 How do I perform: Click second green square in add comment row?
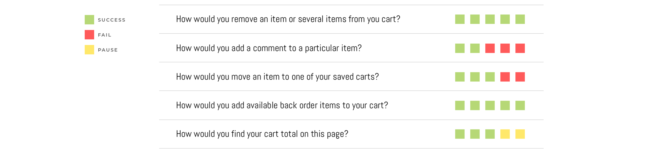(475, 48)
